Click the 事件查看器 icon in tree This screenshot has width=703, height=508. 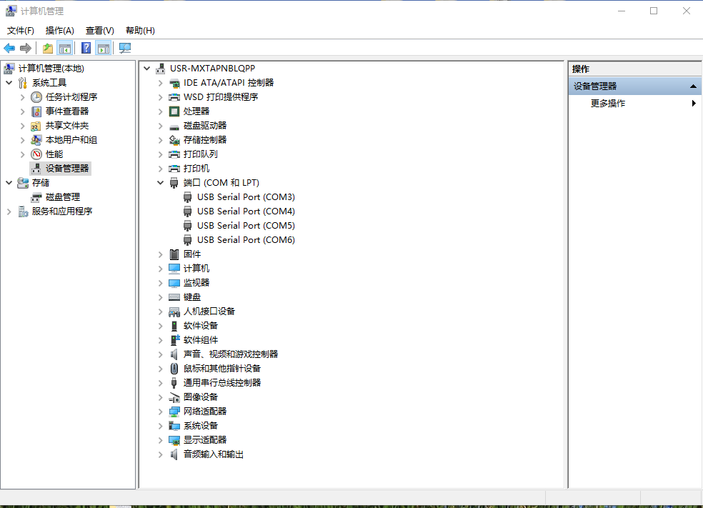36,111
